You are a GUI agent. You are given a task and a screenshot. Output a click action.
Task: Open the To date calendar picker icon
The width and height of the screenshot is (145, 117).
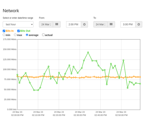111,24
